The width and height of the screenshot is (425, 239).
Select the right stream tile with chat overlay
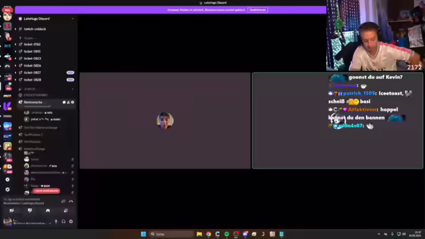click(x=337, y=121)
